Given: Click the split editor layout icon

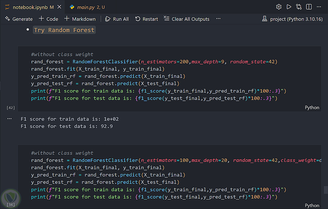Looking at the screenshot, I should point(309,7).
